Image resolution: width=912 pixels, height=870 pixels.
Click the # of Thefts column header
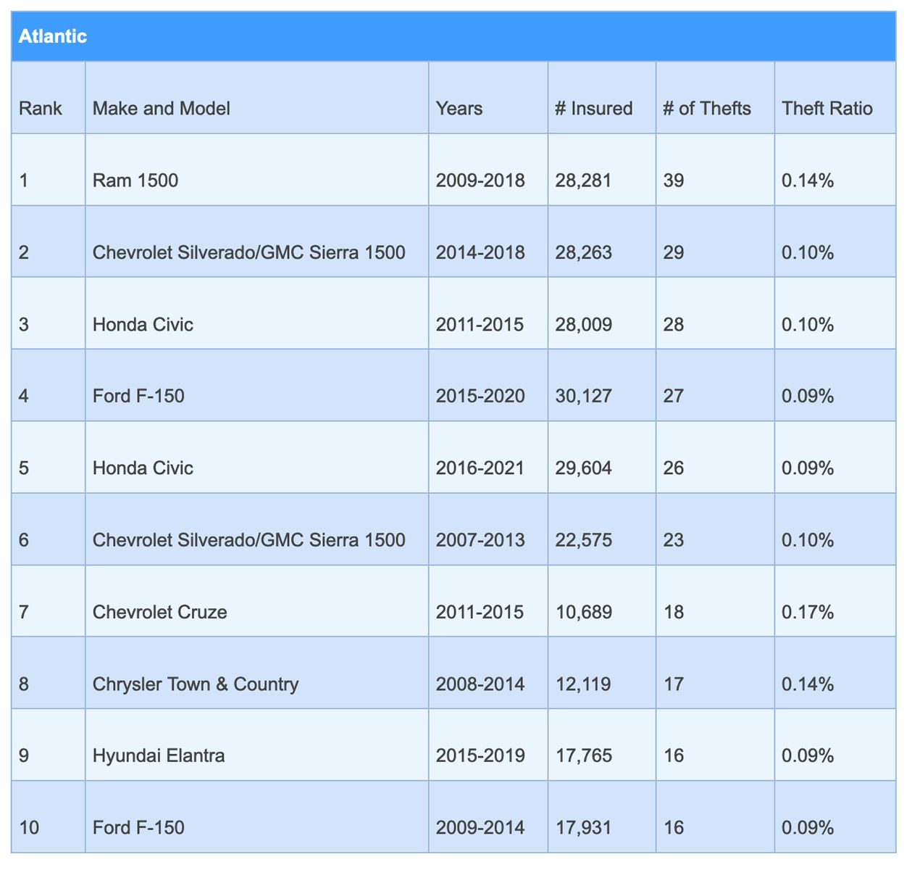coord(707,109)
